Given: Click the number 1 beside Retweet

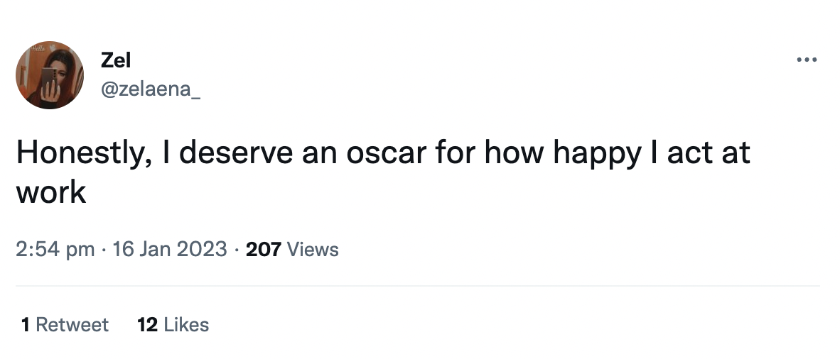Looking at the screenshot, I should (x=26, y=325).
